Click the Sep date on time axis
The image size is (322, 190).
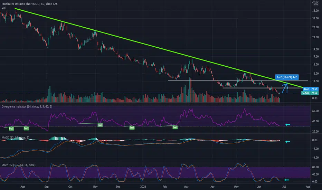(x=47, y=187)
